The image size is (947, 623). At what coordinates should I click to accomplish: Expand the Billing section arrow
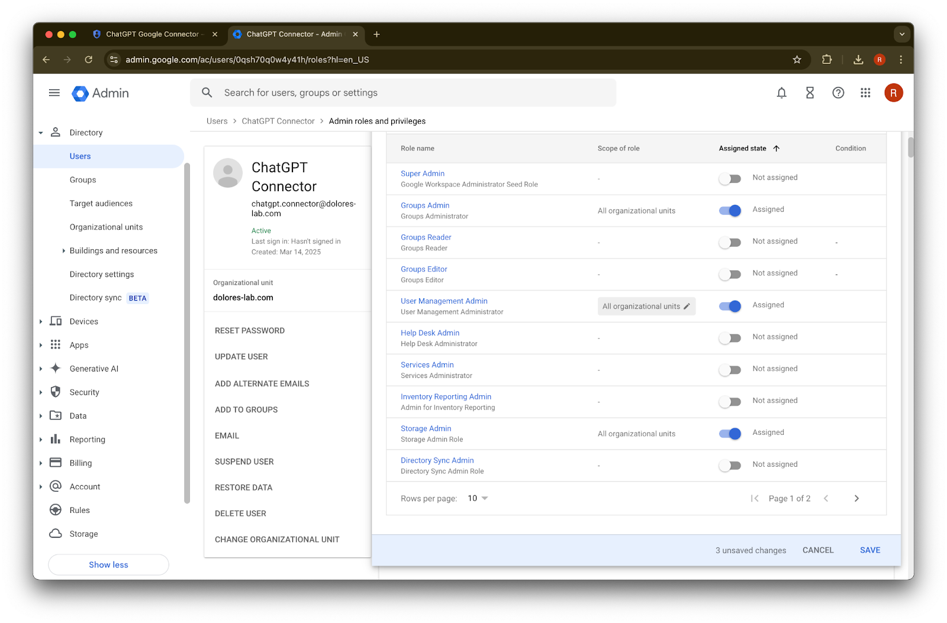pos(41,463)
